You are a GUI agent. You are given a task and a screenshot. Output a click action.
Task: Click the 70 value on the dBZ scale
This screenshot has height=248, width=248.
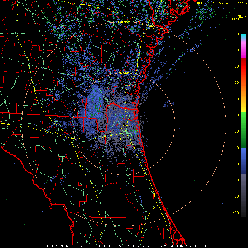(237, 50)
